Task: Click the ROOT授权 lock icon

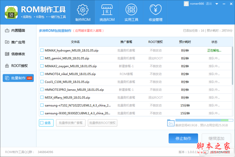Action: click(x=7, y=66)
